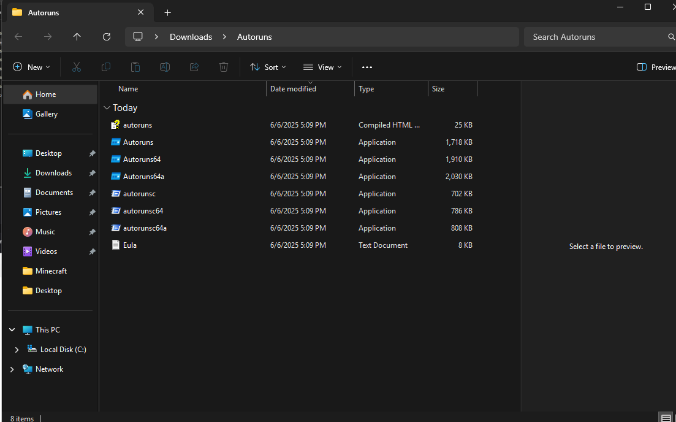The width and height of the screenshot is (676, 422).
Task: Open the Sort dropdown menu
Action: click(268, 67)
